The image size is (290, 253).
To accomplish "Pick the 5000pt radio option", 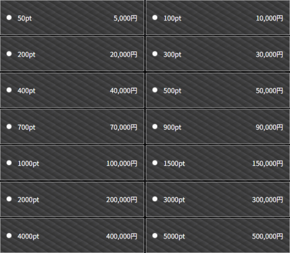I will (155, 236).
